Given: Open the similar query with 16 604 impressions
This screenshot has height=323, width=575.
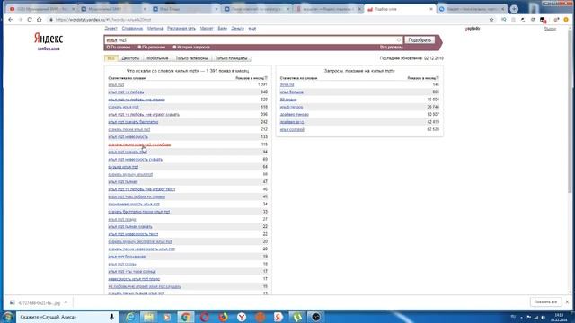Looking at the screenshot, I should 288,100.
